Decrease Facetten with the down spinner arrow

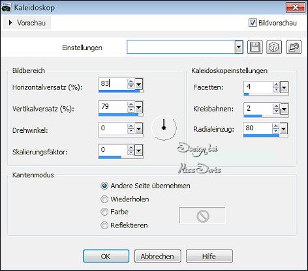point(276,89)
